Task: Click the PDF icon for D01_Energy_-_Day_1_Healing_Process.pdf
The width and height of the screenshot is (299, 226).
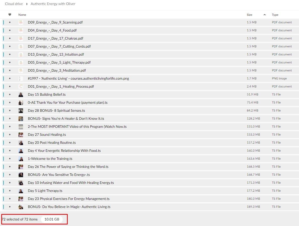Action: click(21, 86)
